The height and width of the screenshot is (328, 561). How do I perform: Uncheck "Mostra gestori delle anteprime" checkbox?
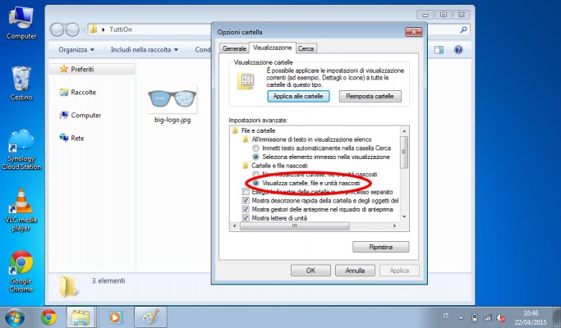click(246, 210)
